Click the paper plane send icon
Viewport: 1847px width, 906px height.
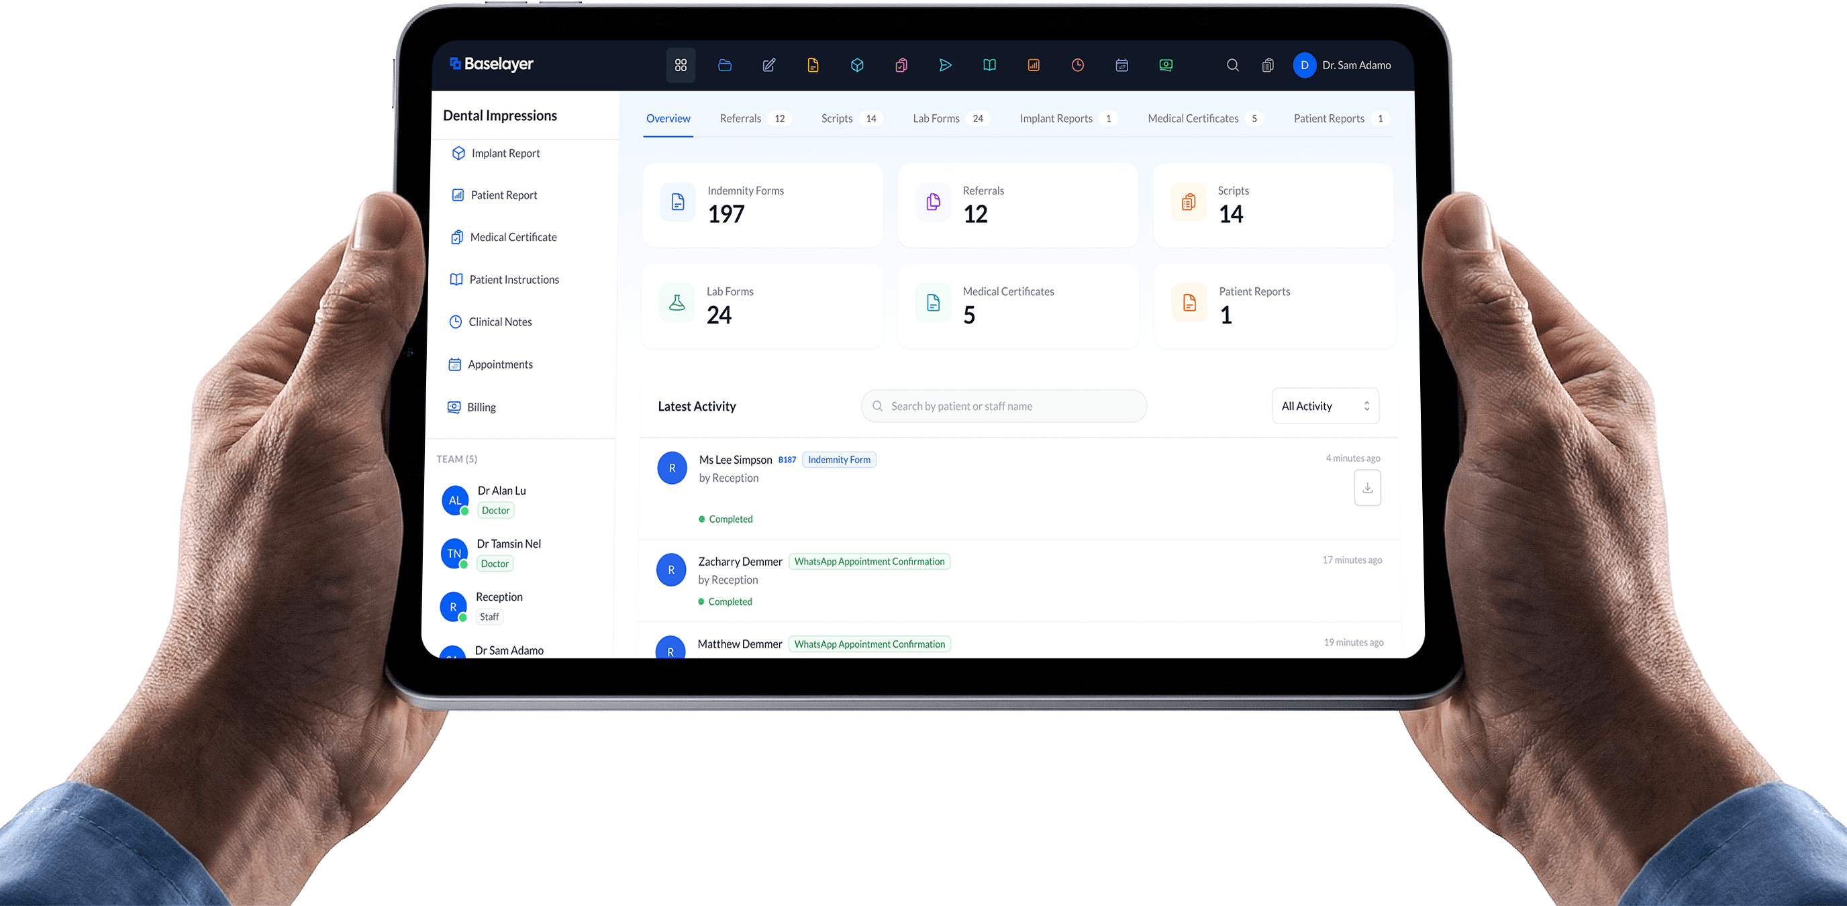pos(945,65)
